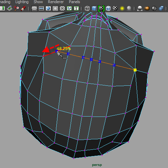Image resolution: width=168 pixels, height=168 pixels.
Task: Switch to wireframe cube display
Action: point(87,8)
